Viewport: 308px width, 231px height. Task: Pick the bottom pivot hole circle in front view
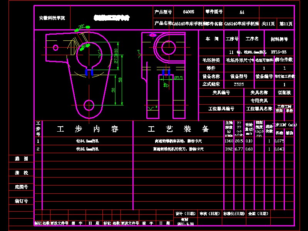tap(89, 105)
